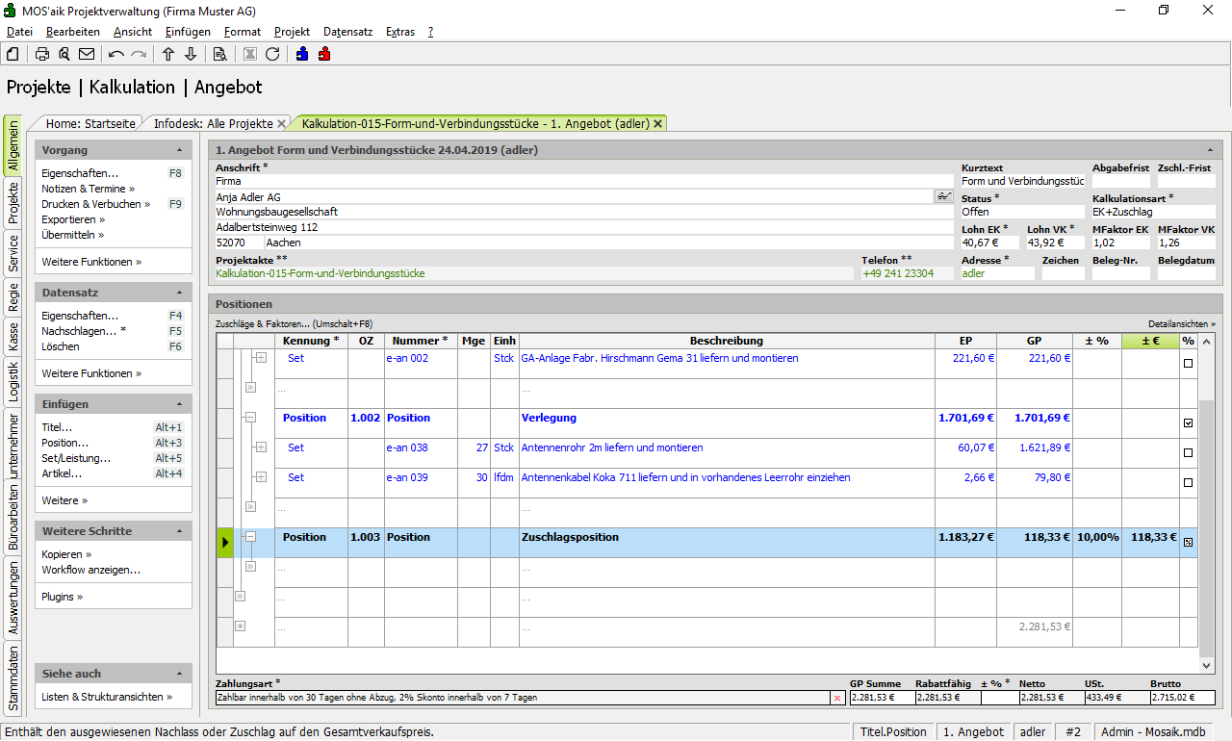Toggle the % checkbox in the Verlegung row
This screenshot has width=1232, height=741.
1188,423
